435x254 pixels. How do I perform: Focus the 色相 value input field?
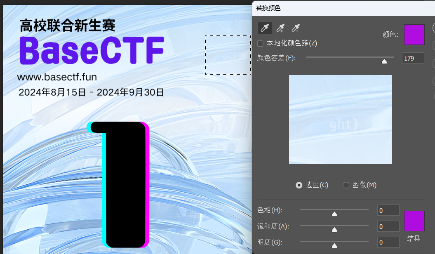point(388,210)
